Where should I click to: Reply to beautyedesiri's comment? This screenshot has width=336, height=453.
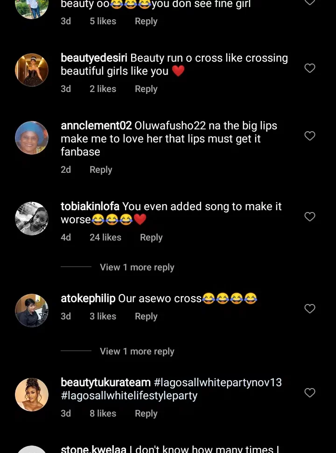pos(146,89)
